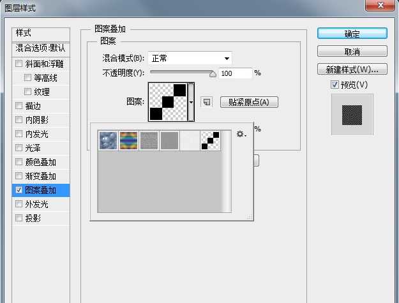Select the 投影 style entry
Viewport: 399px width, 303px height.
[x=33, y=218]
